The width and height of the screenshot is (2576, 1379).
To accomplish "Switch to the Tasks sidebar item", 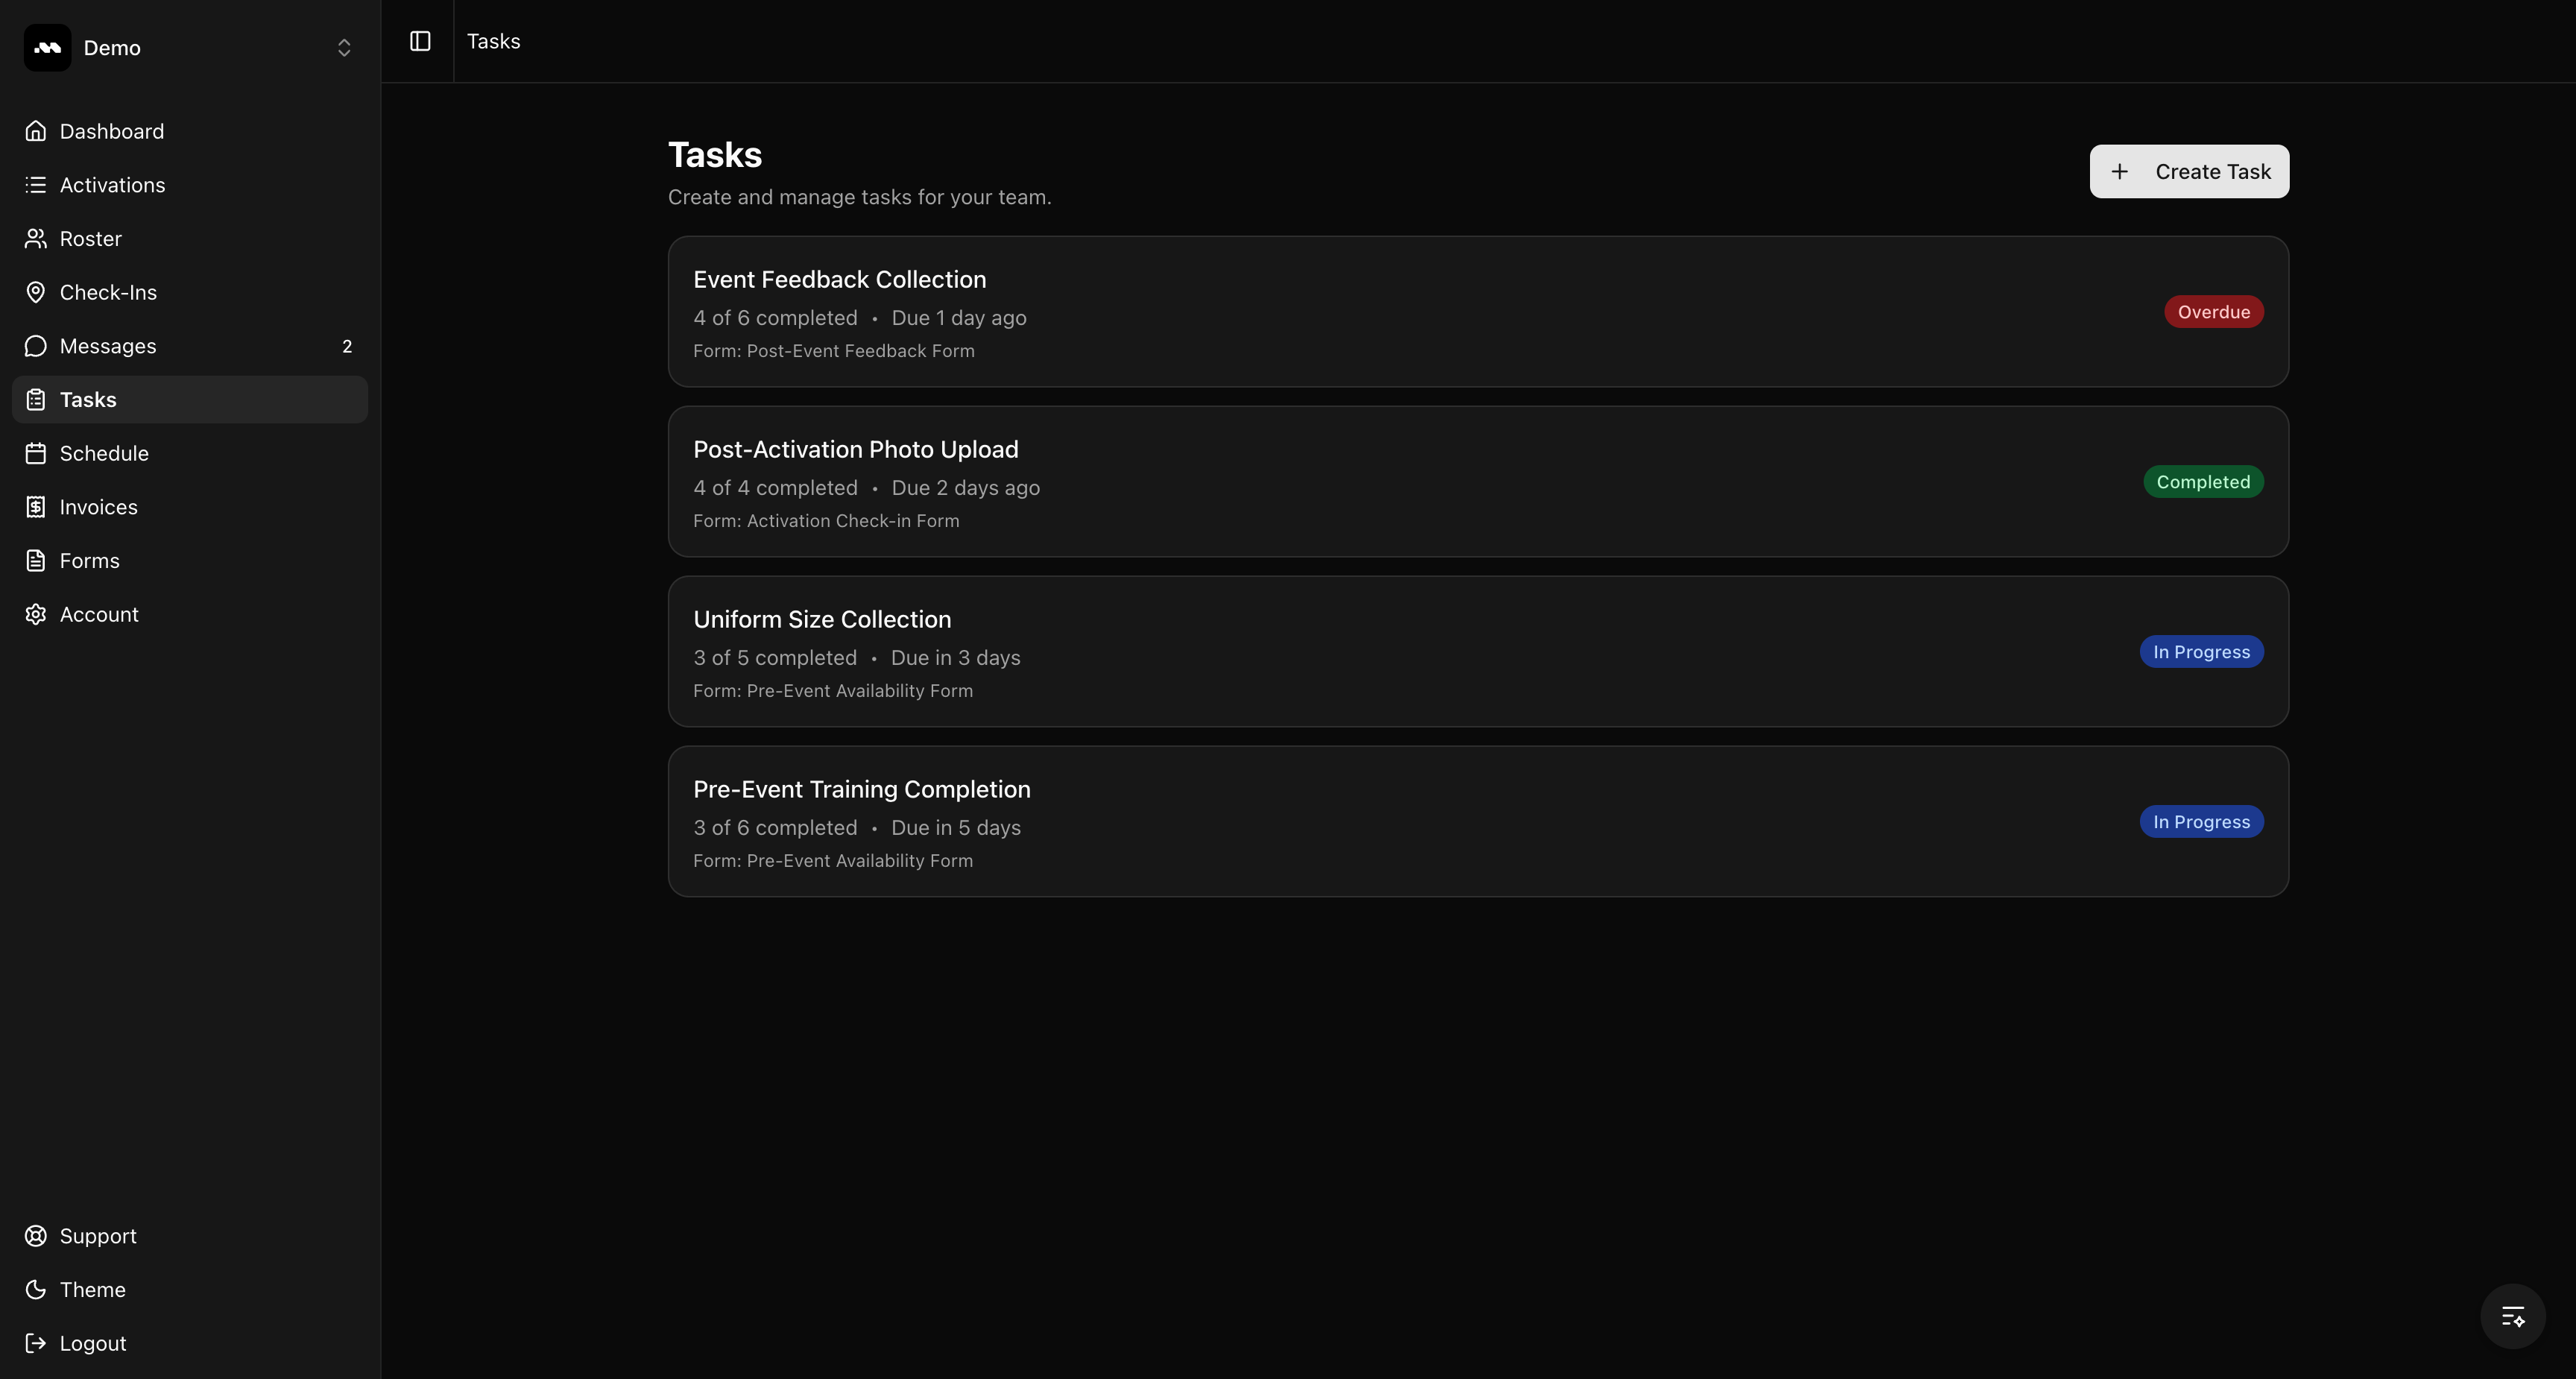I will point(88,399).
